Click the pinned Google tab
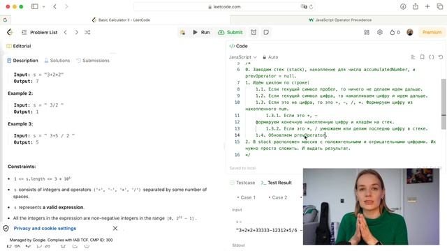This screenshot has width=447, height=251. [5, 20]
